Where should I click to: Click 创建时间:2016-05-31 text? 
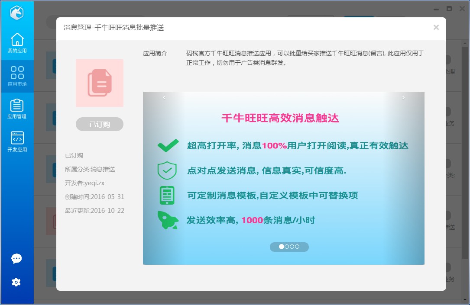coord(94,197)
